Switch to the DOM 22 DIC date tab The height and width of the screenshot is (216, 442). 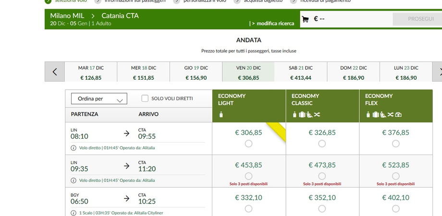click(353, 72)
